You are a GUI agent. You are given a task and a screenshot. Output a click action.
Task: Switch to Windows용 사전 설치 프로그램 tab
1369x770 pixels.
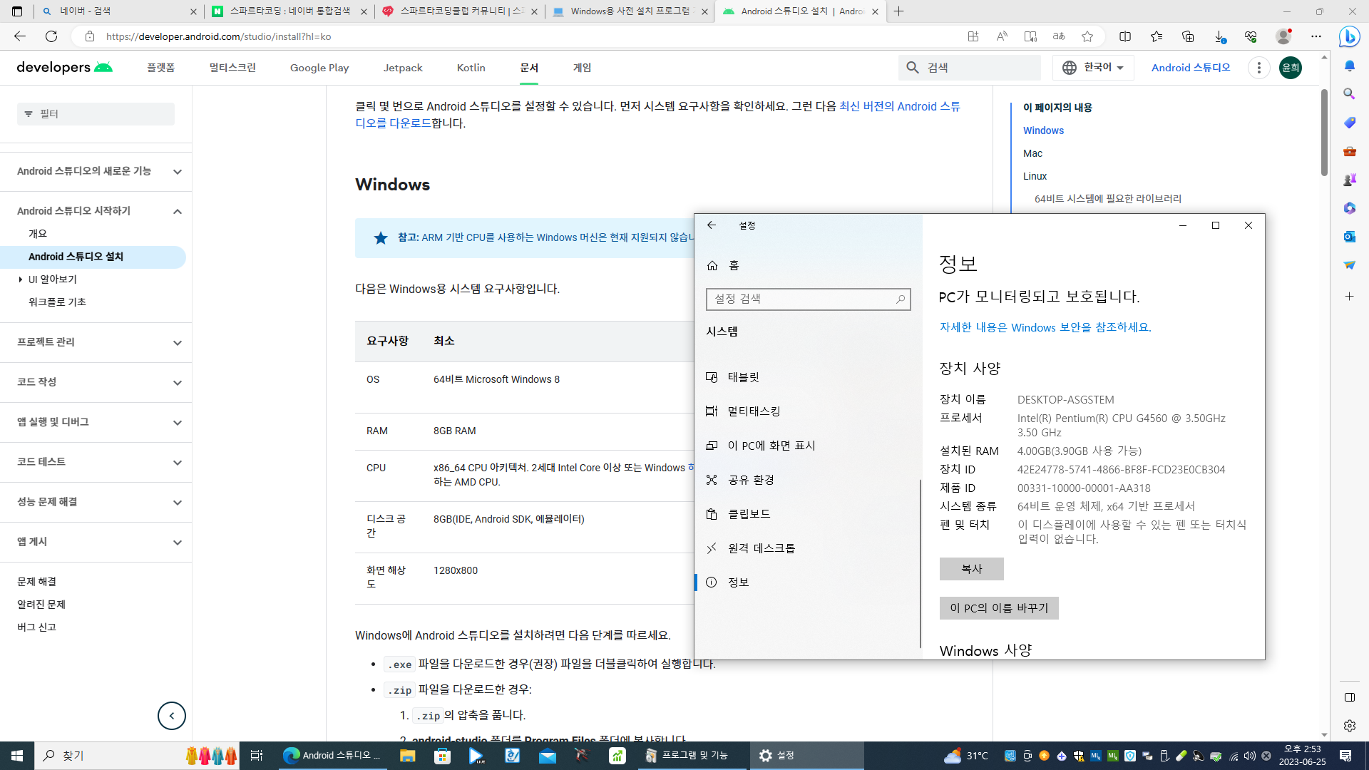click(x=629, y=11)
